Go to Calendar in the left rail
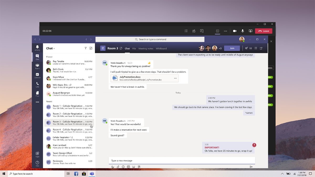The image size is (315, 177). (37, 76)
